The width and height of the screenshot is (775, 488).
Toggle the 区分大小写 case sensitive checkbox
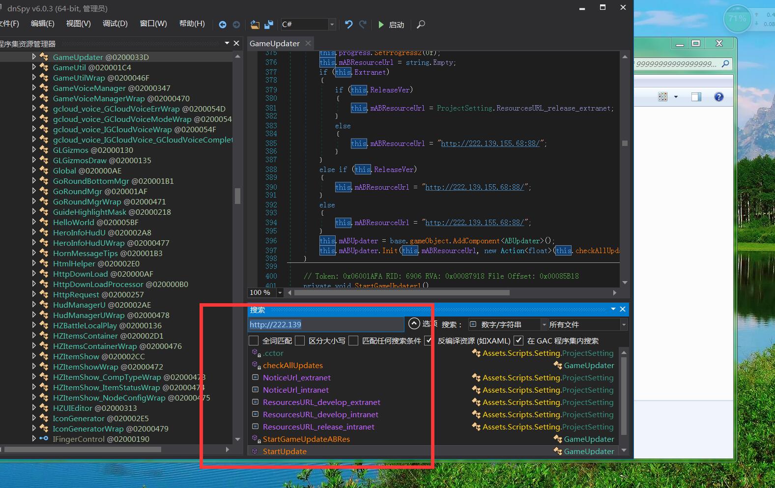click(300, 341)
